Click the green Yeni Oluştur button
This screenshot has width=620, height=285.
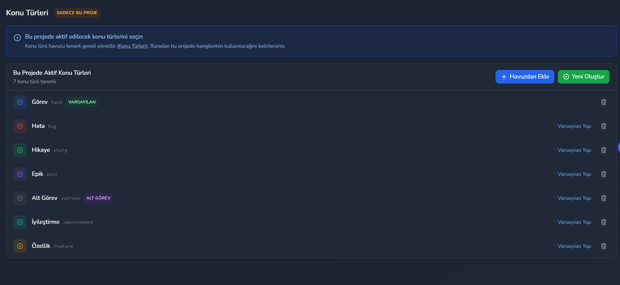(x=583, y=77)
